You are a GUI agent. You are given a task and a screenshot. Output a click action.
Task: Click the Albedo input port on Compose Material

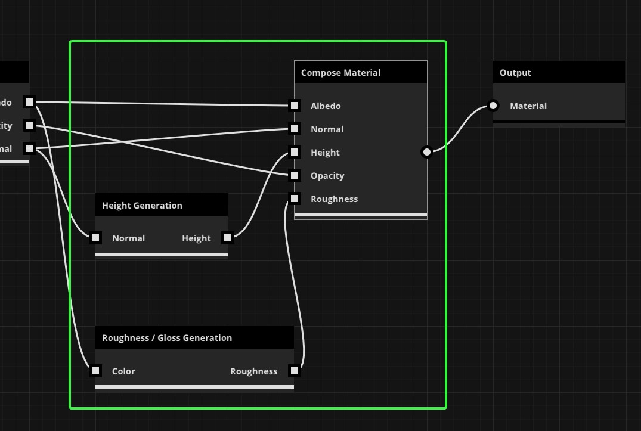click(x=295, y=106)
